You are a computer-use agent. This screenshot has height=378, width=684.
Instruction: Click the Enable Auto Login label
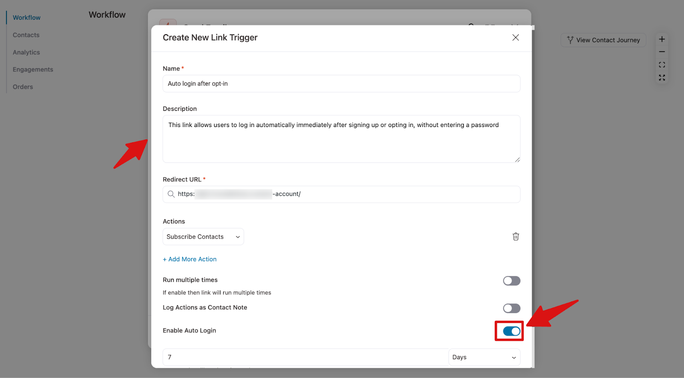189,331
